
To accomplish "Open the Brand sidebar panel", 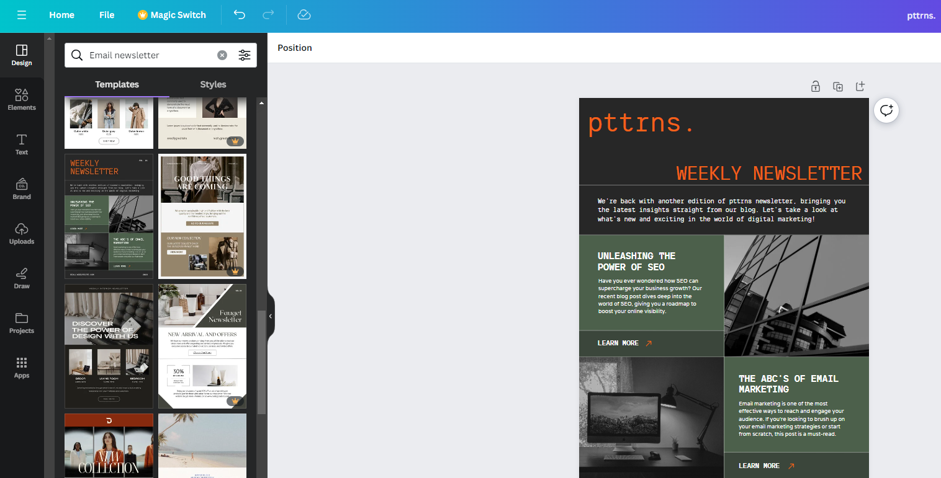I will (x=22, y=189).
